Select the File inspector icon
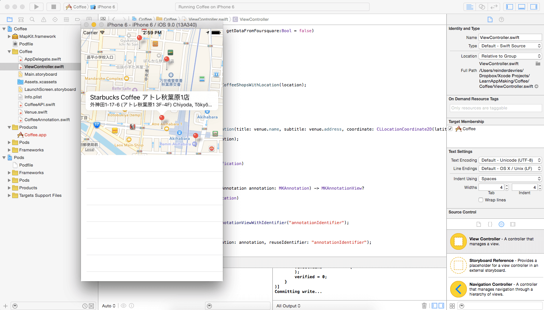 click(490, 20)
